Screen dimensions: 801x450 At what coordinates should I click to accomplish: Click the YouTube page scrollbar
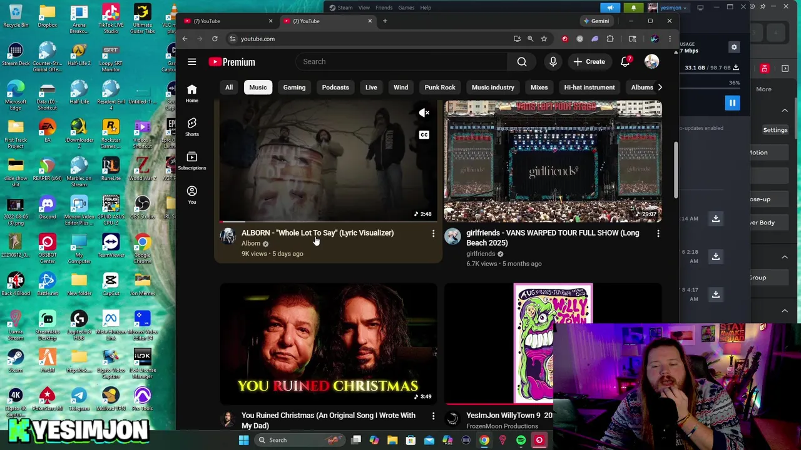pyautogui.click(x=675, y=170)
